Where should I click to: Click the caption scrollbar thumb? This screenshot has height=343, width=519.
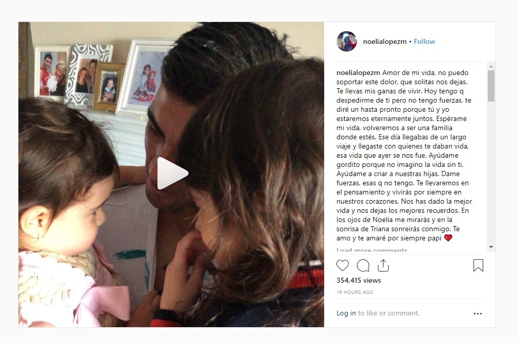click(x=491, y=86)
